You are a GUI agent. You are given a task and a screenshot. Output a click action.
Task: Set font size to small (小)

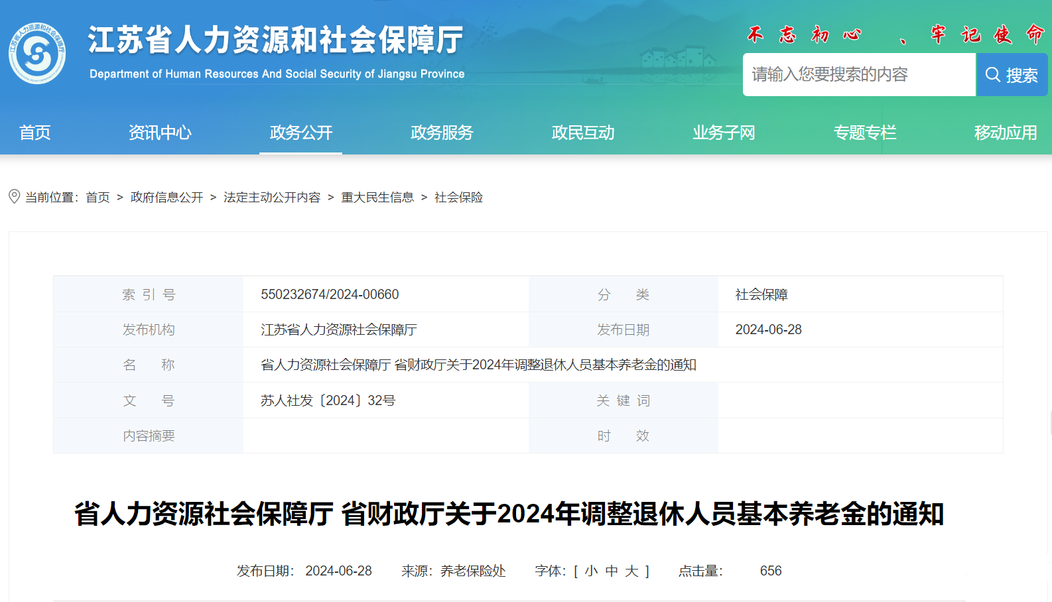[592, 571]
